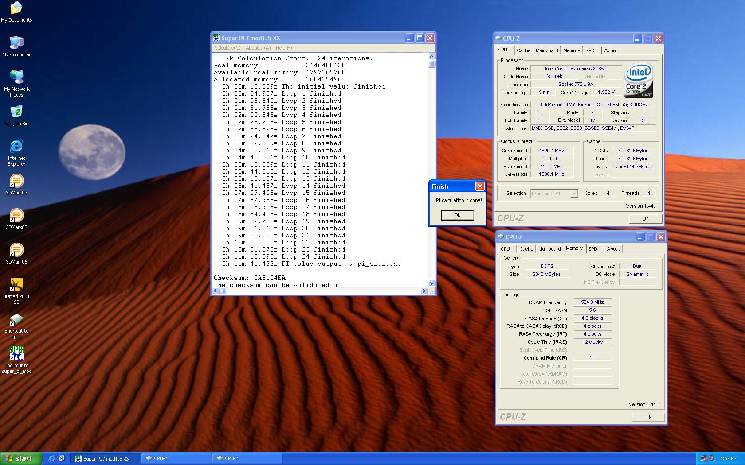Switch to first CPU-Z taskbar button
The width and height of the screenshot is (745, 465).
(176, 458)
